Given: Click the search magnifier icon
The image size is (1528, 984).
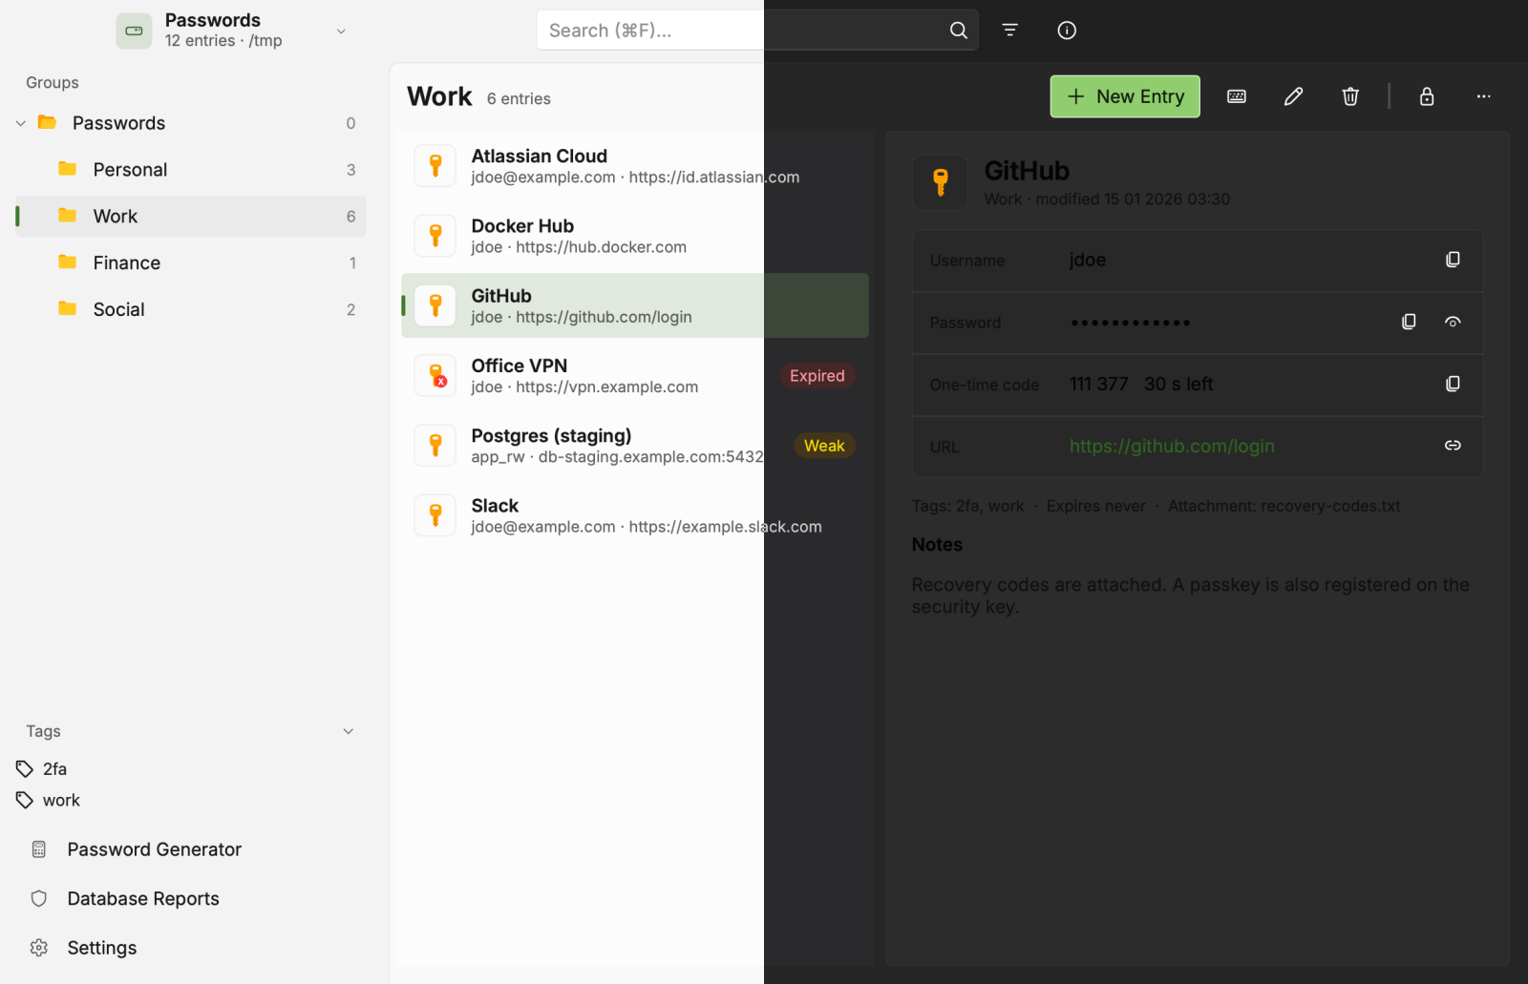Looking at the screenshot, I should click(x=958, y=31).
